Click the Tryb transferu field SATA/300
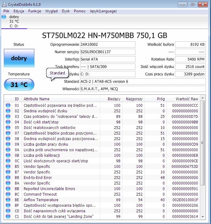The width and height of the screenshot is (211, 224). point(108,67)
